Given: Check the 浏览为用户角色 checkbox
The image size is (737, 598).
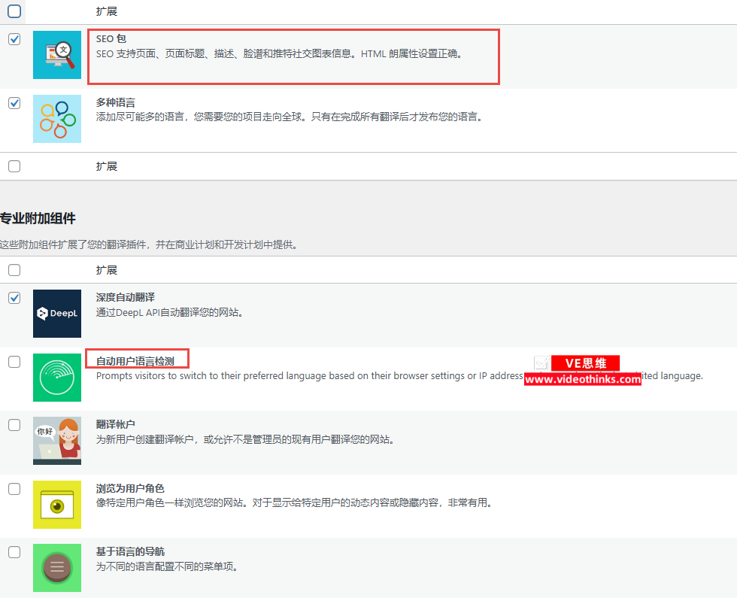Looking at the screenshot, I should (x=14, y=489).
